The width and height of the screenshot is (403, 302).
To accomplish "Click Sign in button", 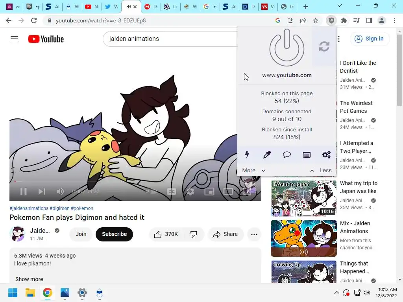I will point(369,39).
